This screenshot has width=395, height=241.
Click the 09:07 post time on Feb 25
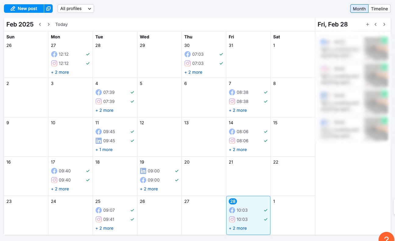109,210
